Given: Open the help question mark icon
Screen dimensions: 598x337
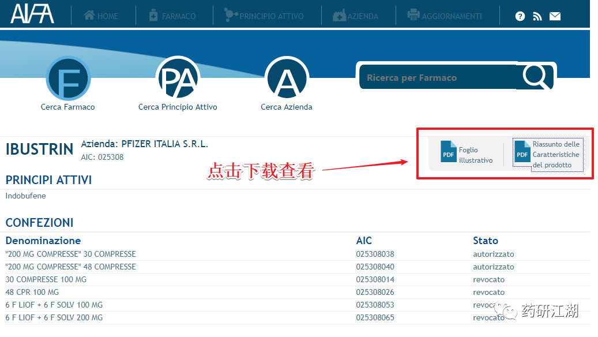Looking at the screenshot, I should click(520, 16).
